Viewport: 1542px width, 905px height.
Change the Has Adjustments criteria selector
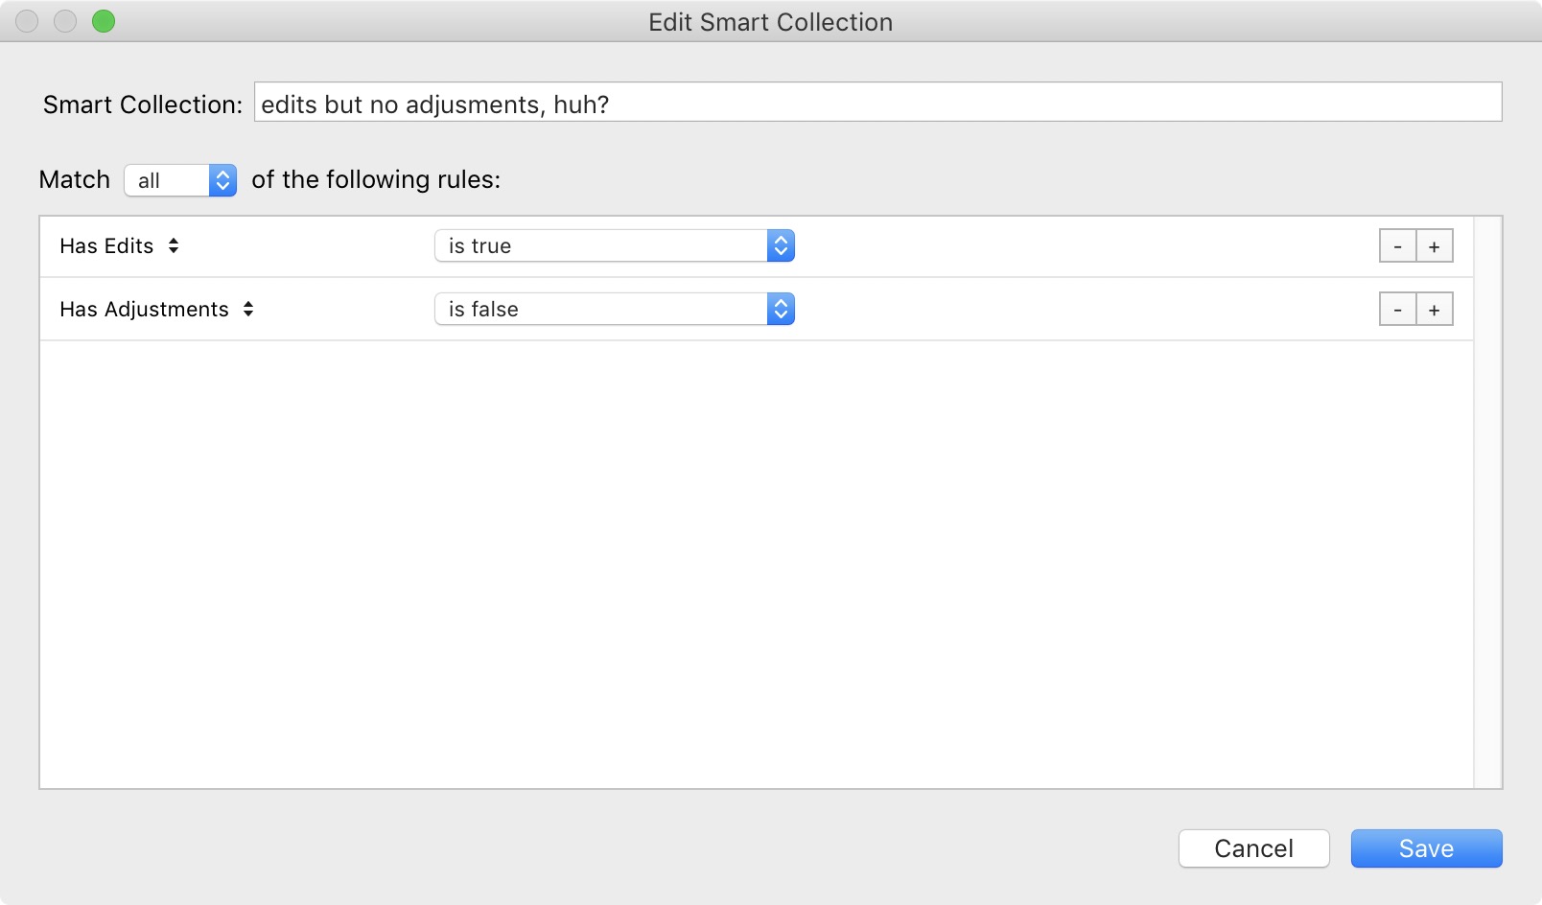tap(157, 310)
